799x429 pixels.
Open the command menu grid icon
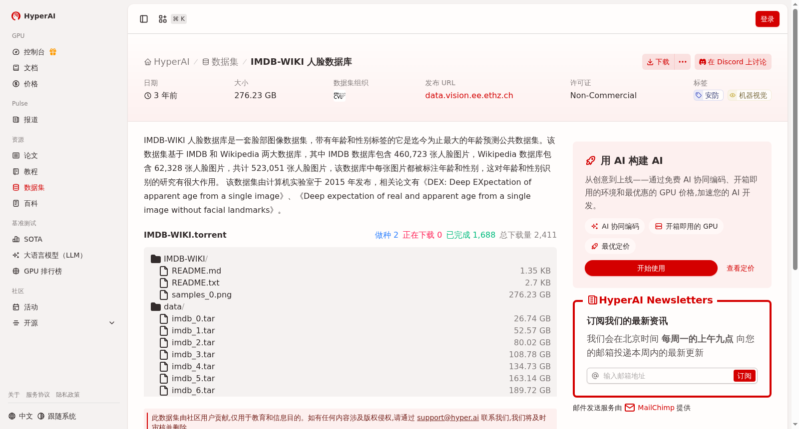(x=163, y=19)
